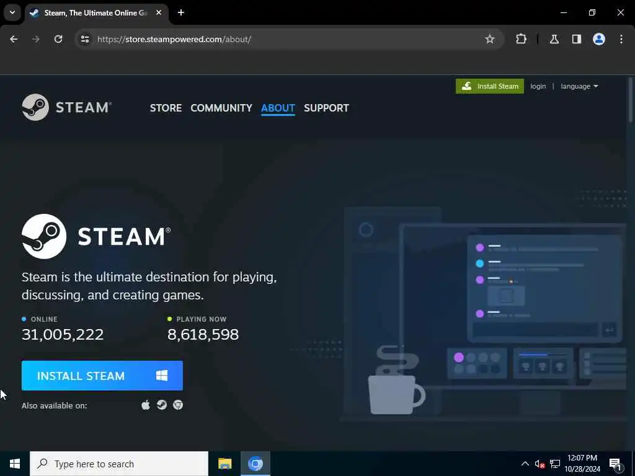635x476 pixels.
Task: Click the muted volume tray icon
Action: [540, 464]
